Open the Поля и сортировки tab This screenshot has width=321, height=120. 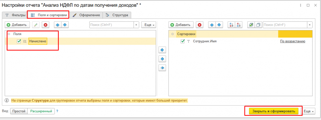[x=48, y=15]
